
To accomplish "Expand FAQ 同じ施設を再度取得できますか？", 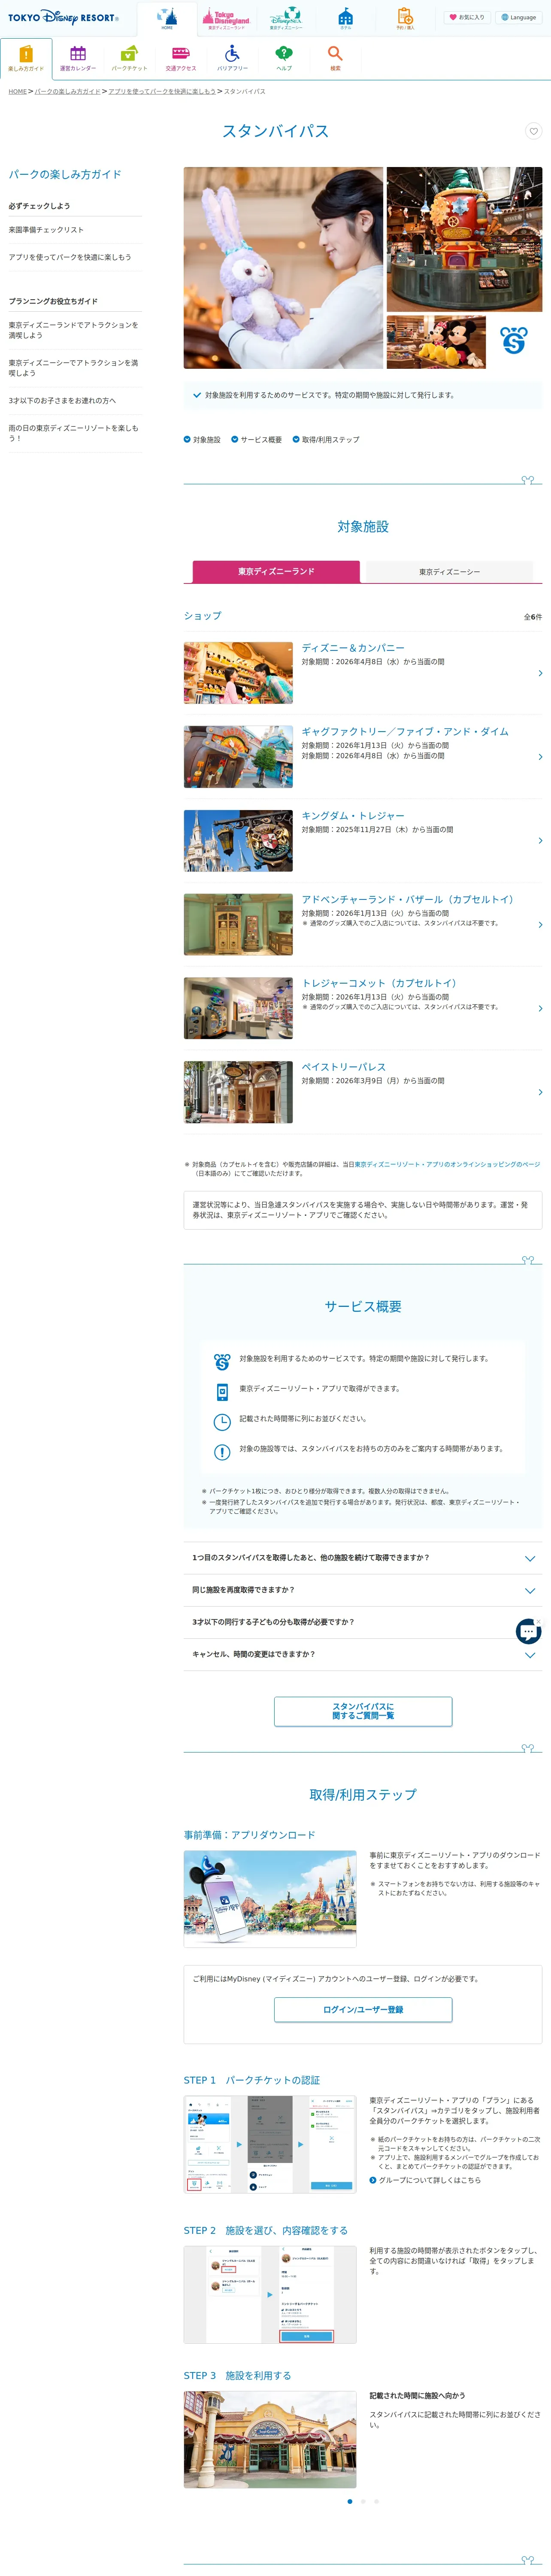I will 363,1590.
